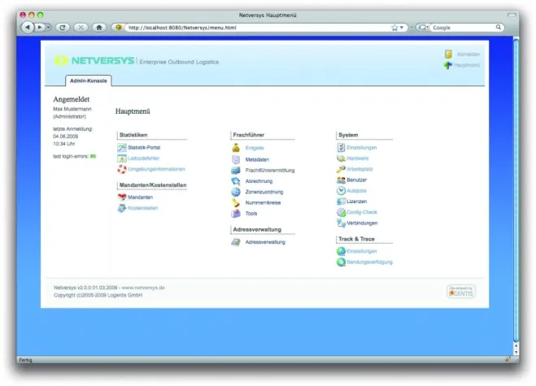Reload the page with browser refresh button

[x=63, y=27]
